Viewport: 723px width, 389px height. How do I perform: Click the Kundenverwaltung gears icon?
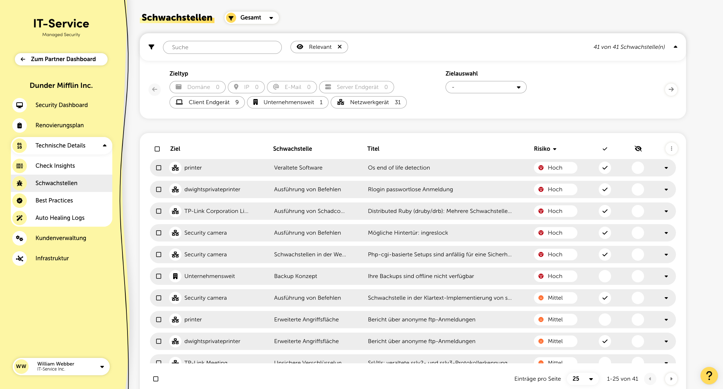click(x=20, y=238)
